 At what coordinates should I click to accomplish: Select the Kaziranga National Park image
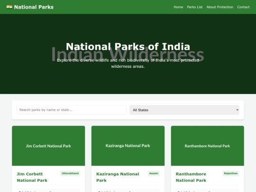128,146
